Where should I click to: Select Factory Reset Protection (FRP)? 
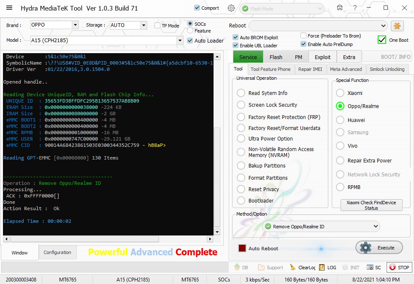(x=241, y=117)
